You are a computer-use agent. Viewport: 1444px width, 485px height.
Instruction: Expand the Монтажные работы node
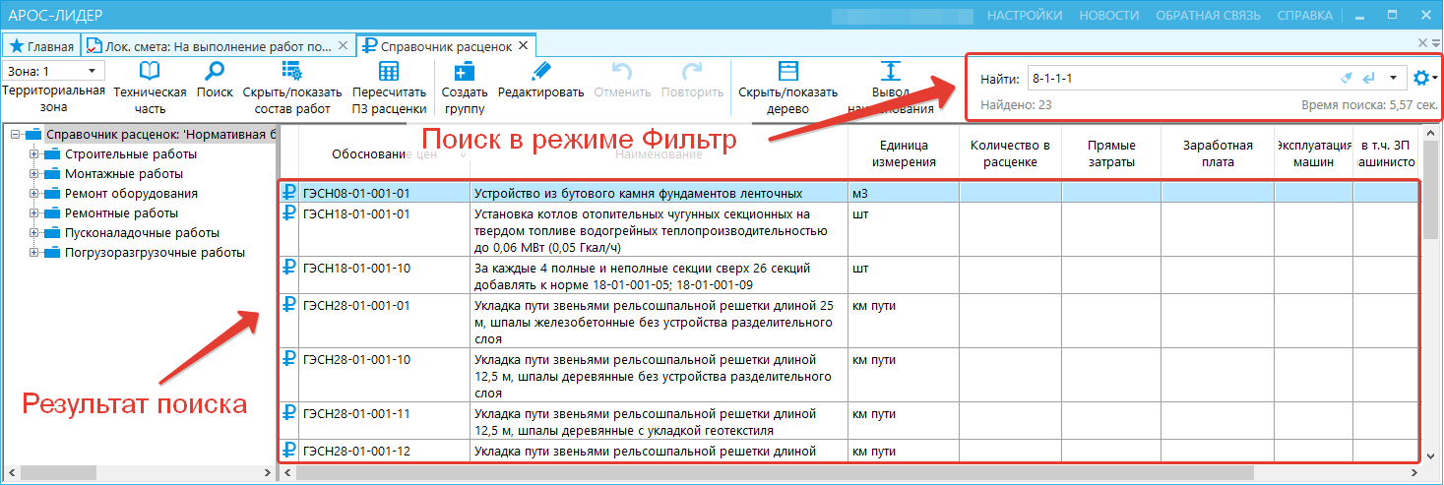click(x=33, y=173)
